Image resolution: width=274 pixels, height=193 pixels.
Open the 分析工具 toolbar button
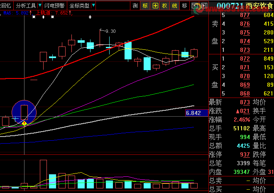(x=26, y=6)
